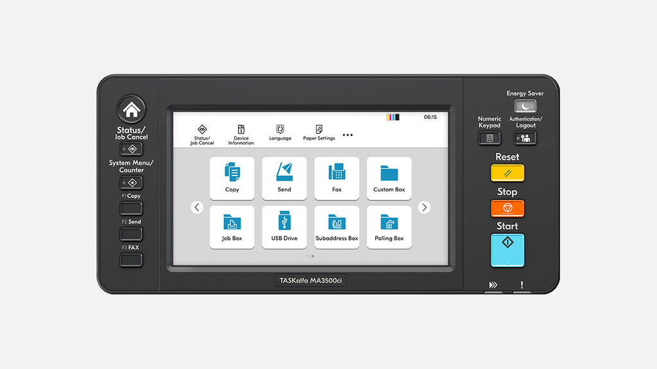Open Paper Settings from top bar
Screen dimensions: 657x369
point(319,133)
